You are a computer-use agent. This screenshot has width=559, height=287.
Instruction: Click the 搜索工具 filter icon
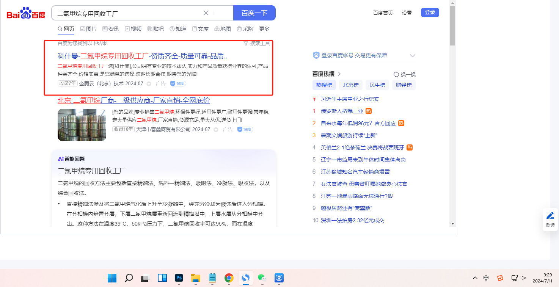click(246, 43)
